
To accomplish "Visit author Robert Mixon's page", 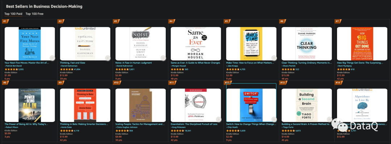I will pyautogui.click(x=12, y=127).
